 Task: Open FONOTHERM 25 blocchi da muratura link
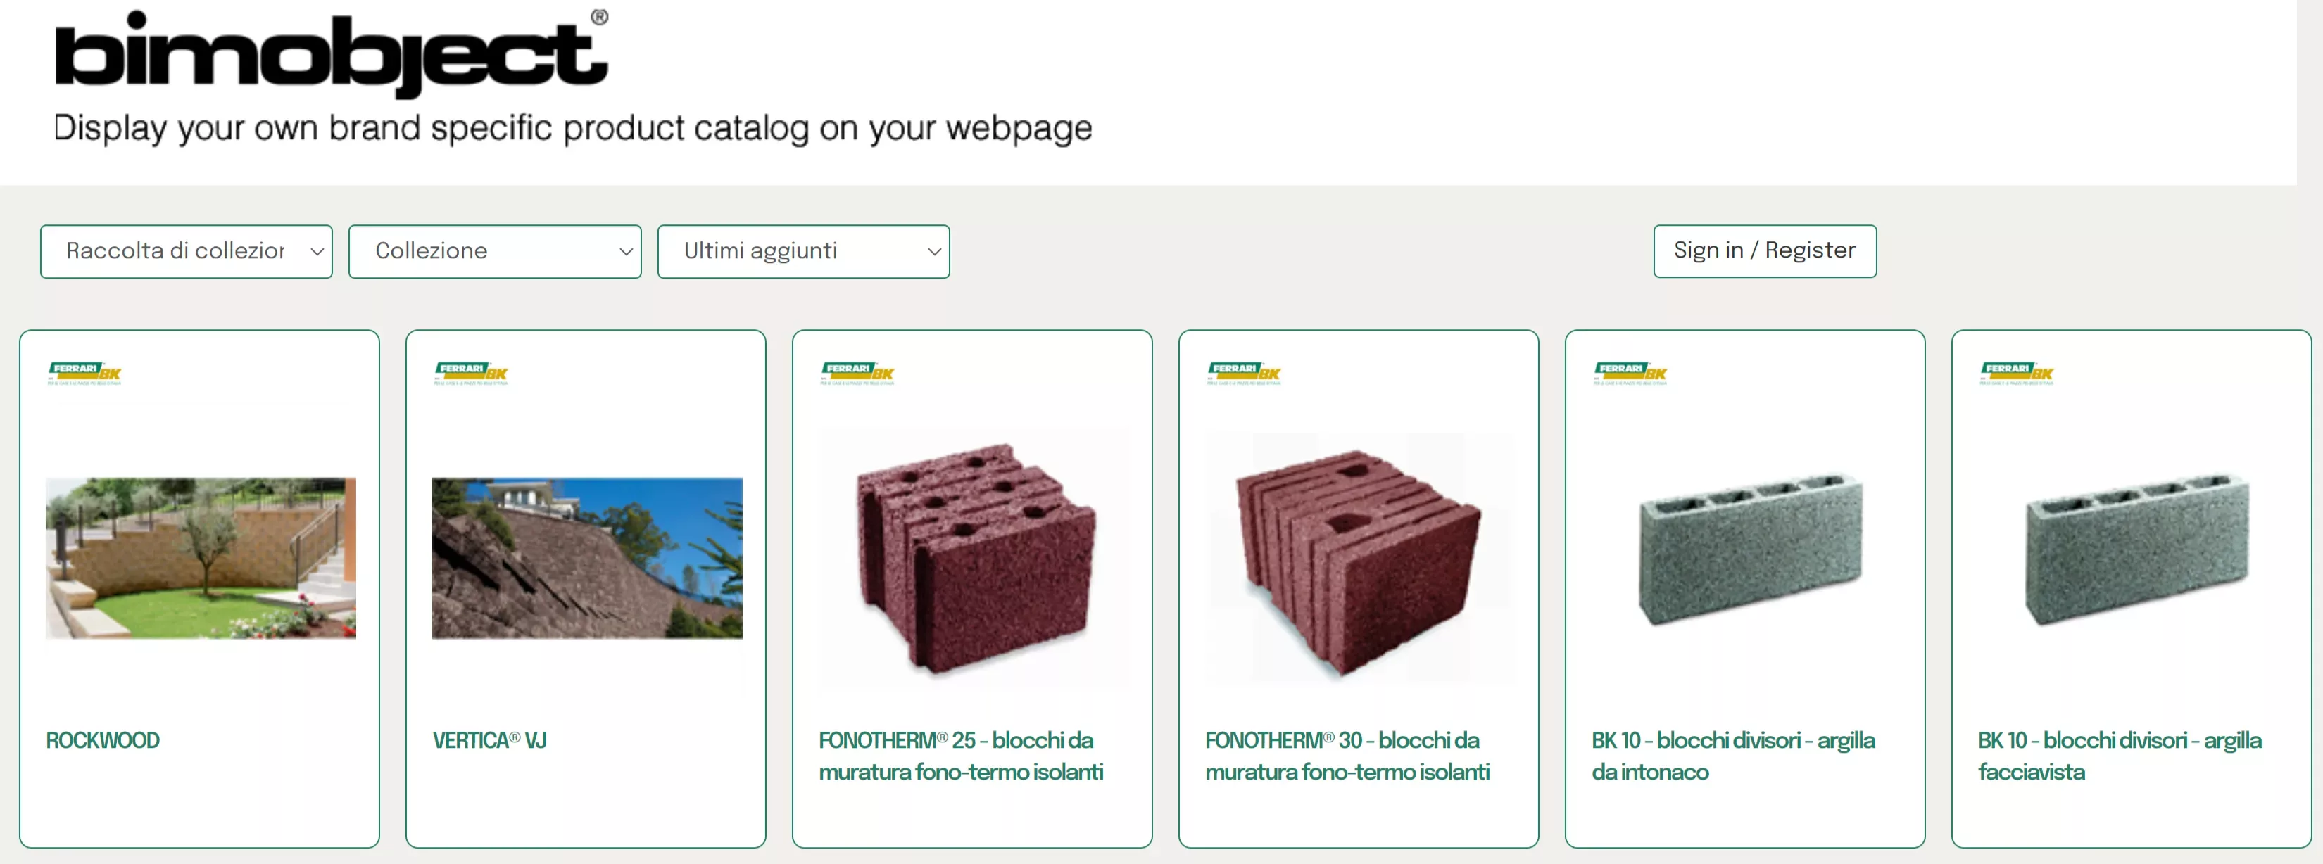click(960, 756)
